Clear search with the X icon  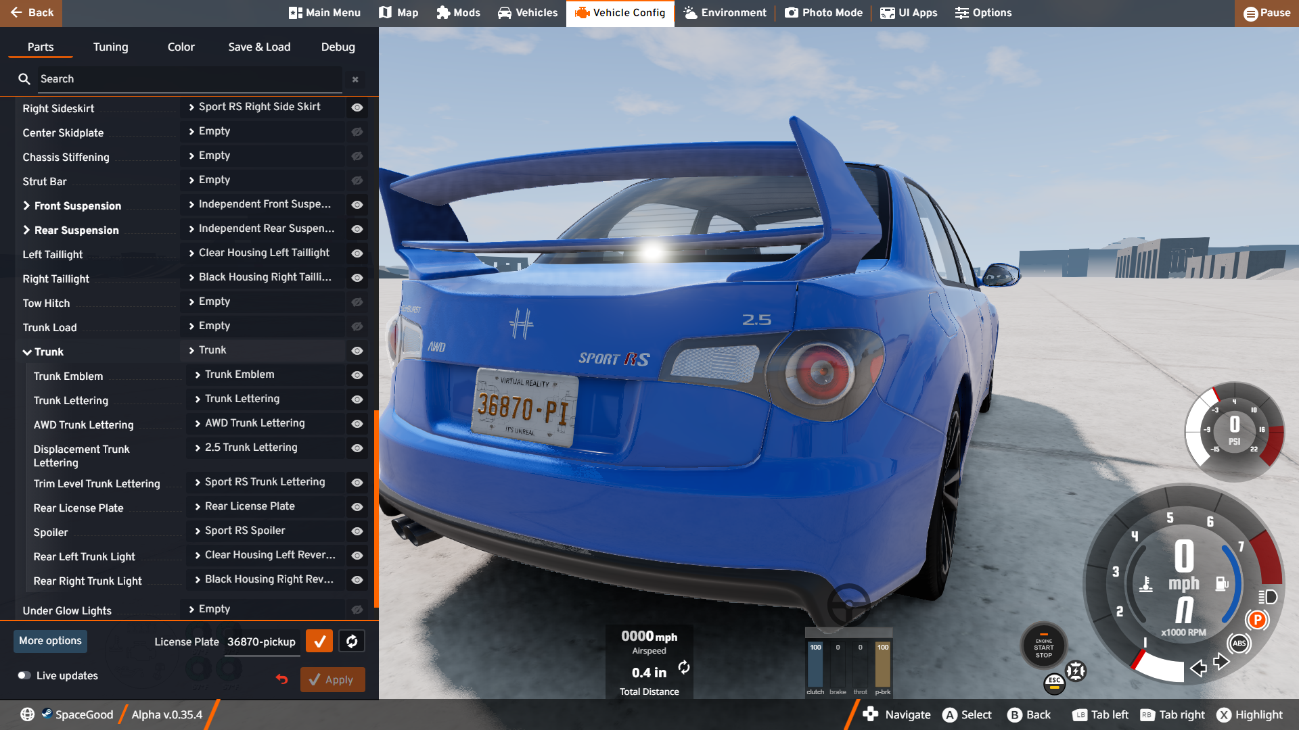[x=355, y=79]
